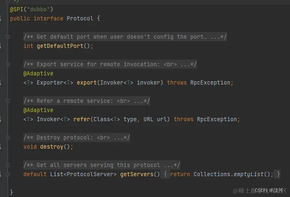Click the folded 'Destroy protocol' comment text
The image size is (290, 197).
click(77, 137)
